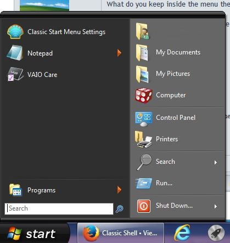
Task: Expand Notepad recent files arrow
Action: point(119,53)
